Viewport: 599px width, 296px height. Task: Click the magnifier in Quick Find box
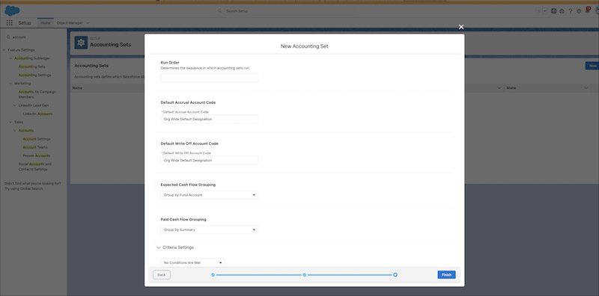point(8,37)
